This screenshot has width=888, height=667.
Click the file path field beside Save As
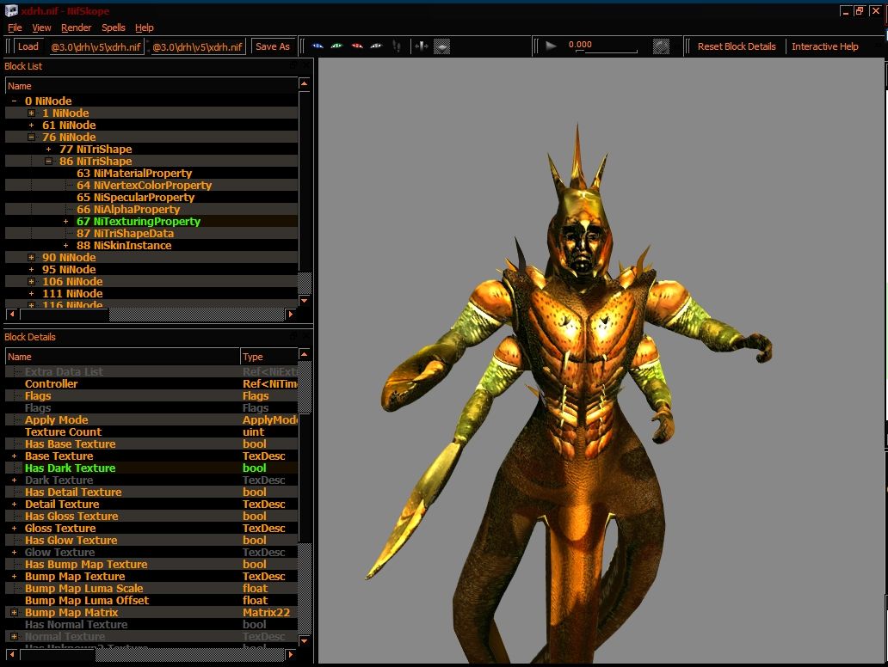click(x=197, y=47)
